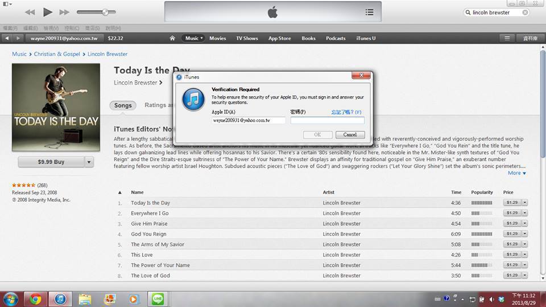
Task: Open the dropdown beside $9.99 Buy
Action: (89, 162)
